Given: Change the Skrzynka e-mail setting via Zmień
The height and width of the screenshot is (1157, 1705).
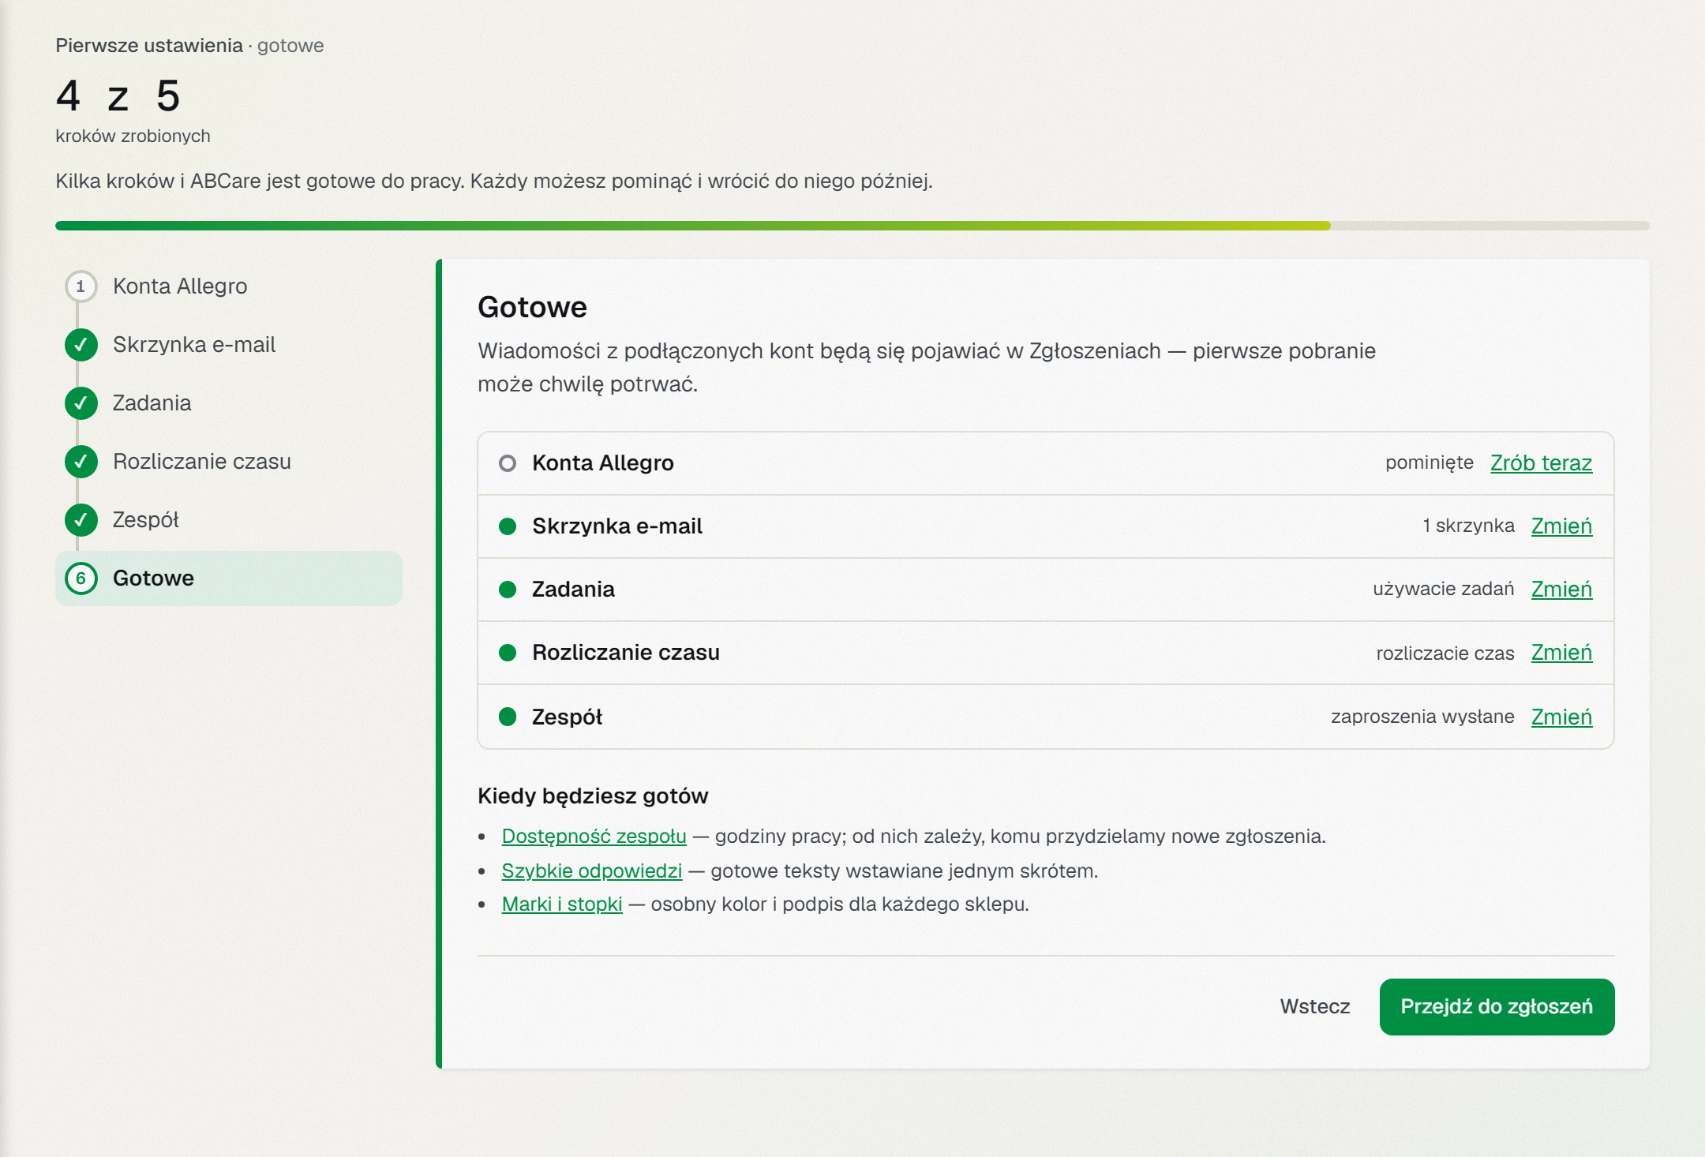Looking at the screenshot, I should pos(1561,526).
